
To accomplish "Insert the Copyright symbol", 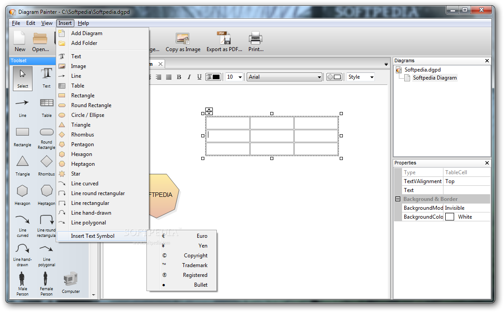I will tap(182, 256).
